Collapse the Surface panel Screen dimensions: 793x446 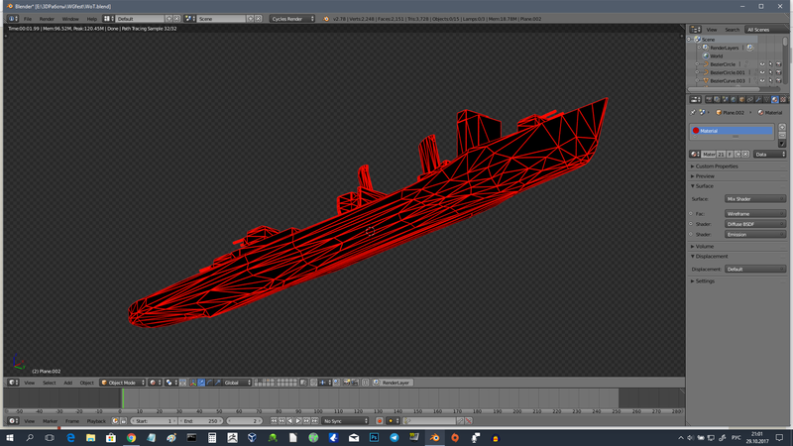pyautogui.click(x=704, y=186)
